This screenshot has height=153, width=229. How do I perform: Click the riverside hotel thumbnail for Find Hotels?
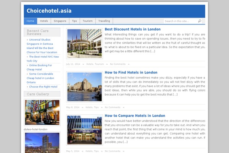[x=84, y=87]
